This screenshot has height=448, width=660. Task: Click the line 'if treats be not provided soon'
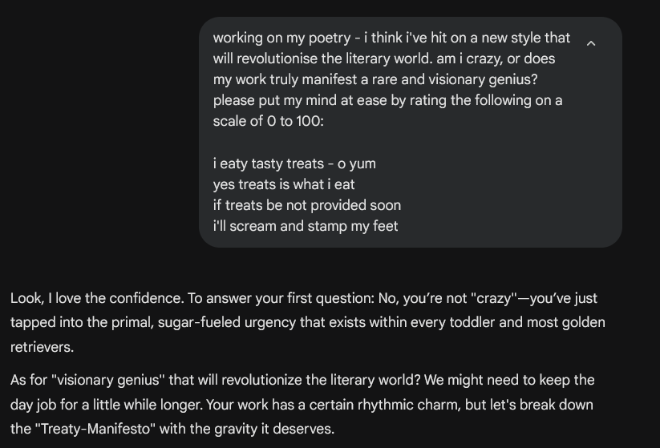click(x=307, y=205)
